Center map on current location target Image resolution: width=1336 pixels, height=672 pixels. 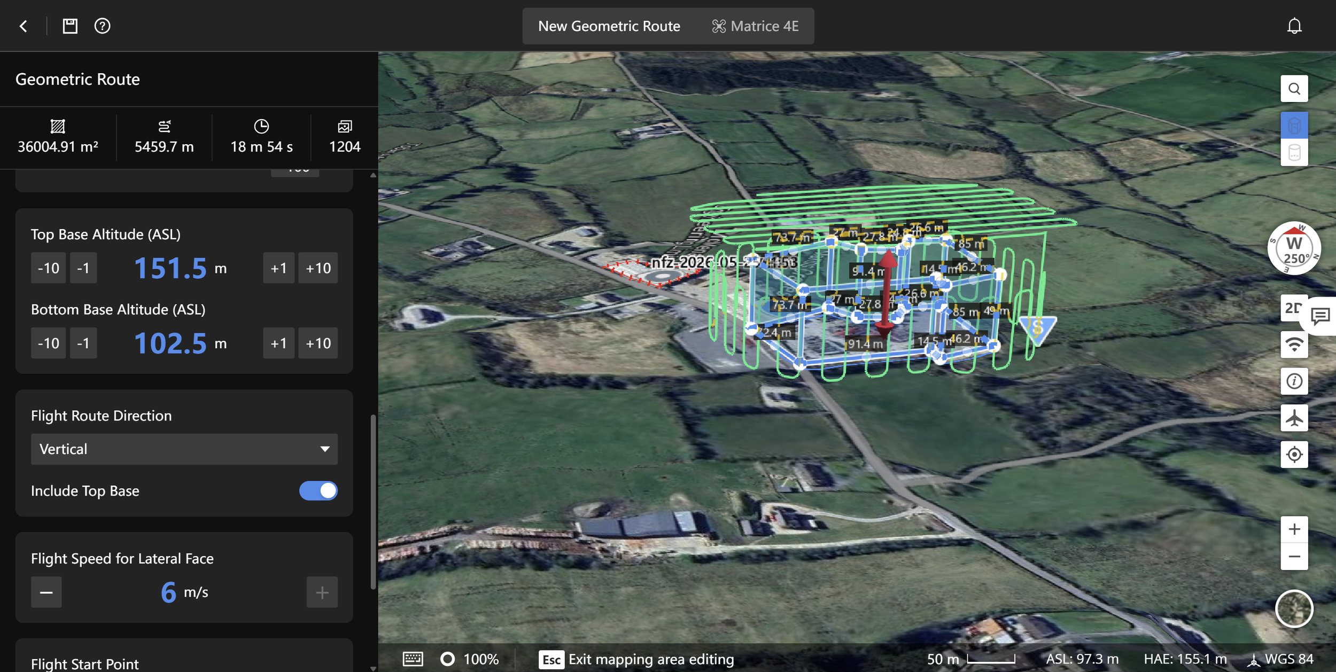[1294, 455]
